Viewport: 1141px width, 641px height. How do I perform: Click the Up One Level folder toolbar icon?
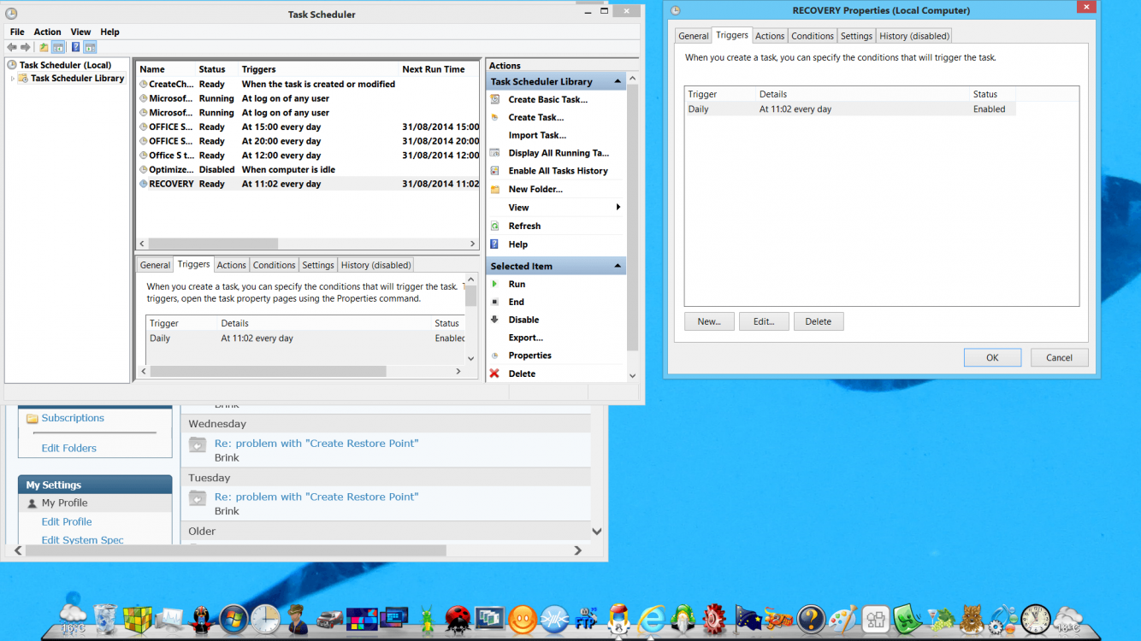[44, 47]
